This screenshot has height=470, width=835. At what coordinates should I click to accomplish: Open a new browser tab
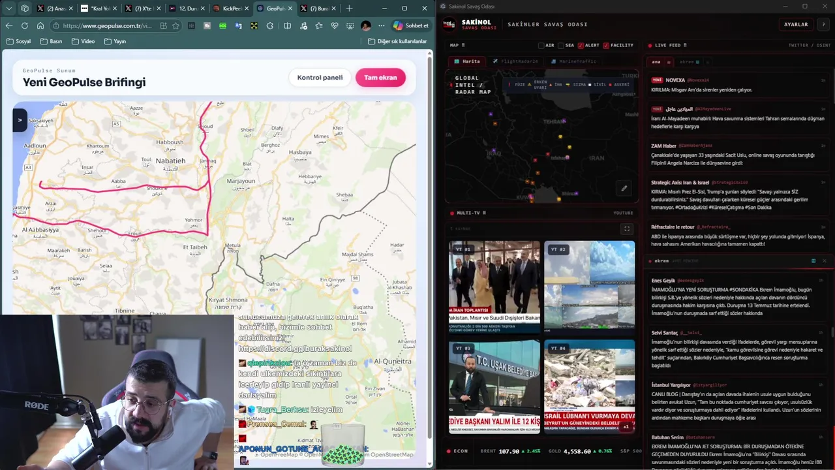[x=349, y=8]
